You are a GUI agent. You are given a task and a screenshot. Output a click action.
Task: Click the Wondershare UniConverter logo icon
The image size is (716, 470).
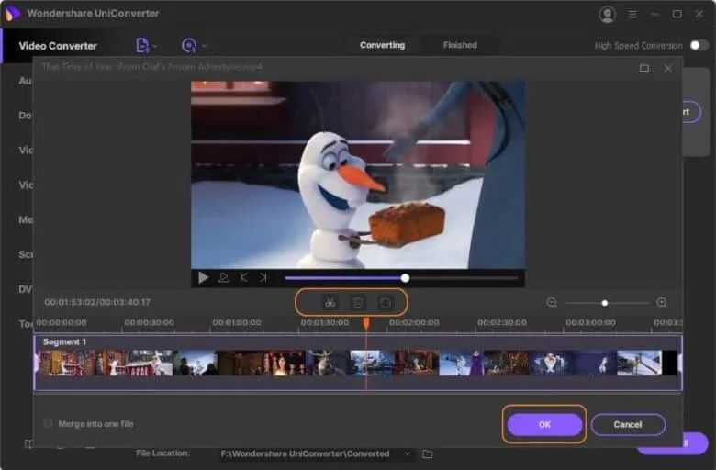12,13
